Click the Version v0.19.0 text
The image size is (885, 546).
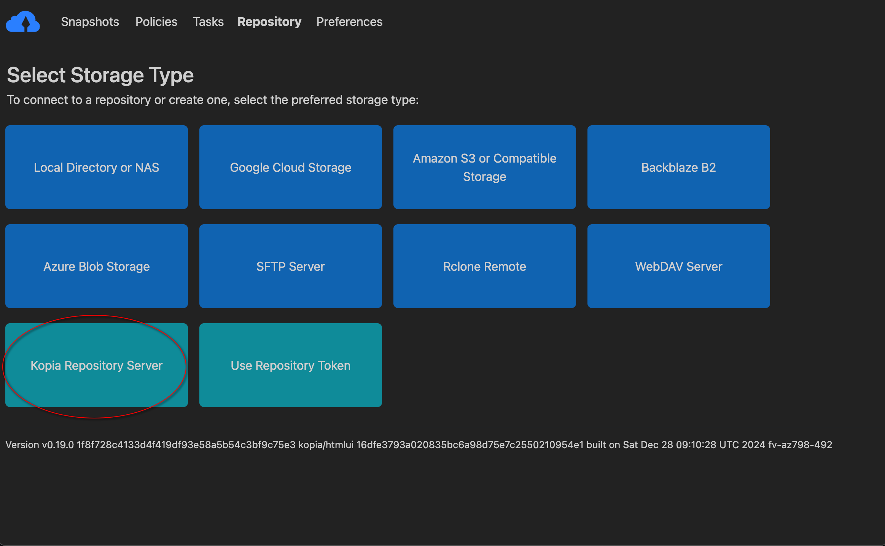coord(40,445)
